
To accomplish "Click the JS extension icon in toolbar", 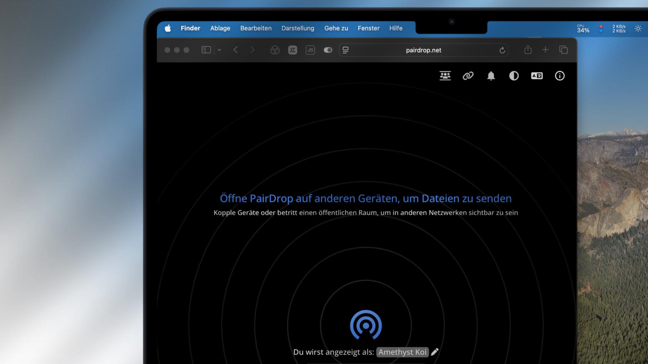I will point(310,50).
